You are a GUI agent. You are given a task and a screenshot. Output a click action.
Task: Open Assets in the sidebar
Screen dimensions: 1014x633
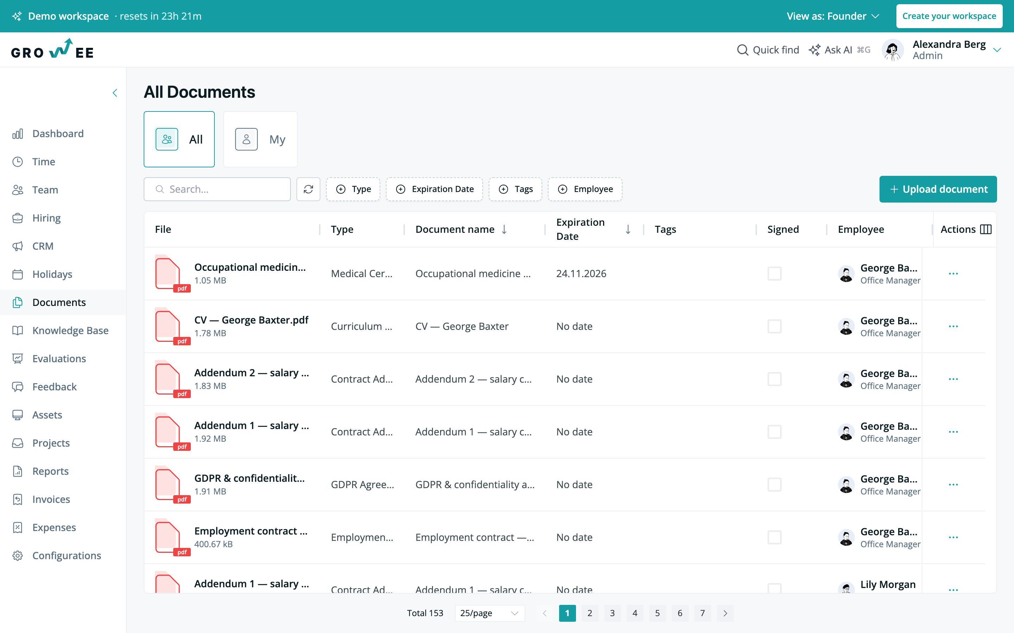click(63, 415)
